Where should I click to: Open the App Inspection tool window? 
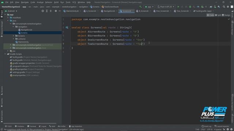[76, 126]
